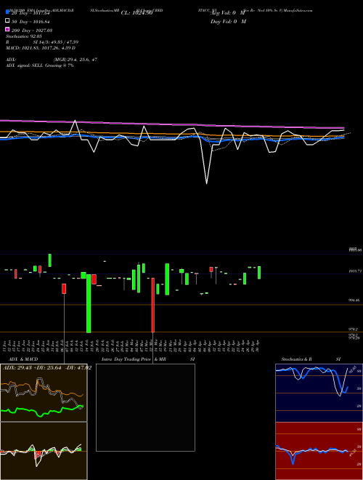Click the 'Stochastics & R SI' panel title

click(311, 359)
